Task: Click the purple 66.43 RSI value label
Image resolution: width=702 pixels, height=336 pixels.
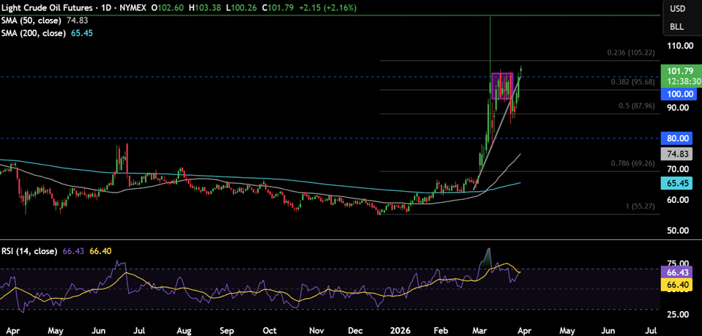Action: (x=680, y=272)
